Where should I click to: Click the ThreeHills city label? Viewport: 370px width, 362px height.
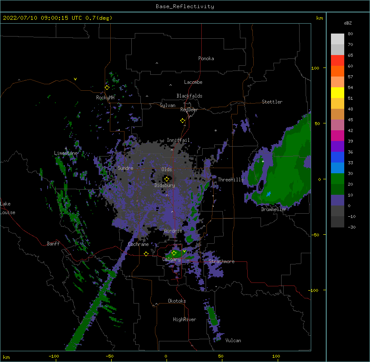230,180
